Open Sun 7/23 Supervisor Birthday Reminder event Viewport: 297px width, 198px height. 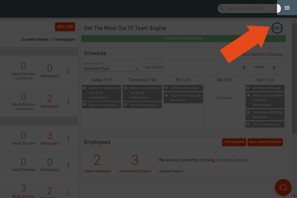point(265,115)
